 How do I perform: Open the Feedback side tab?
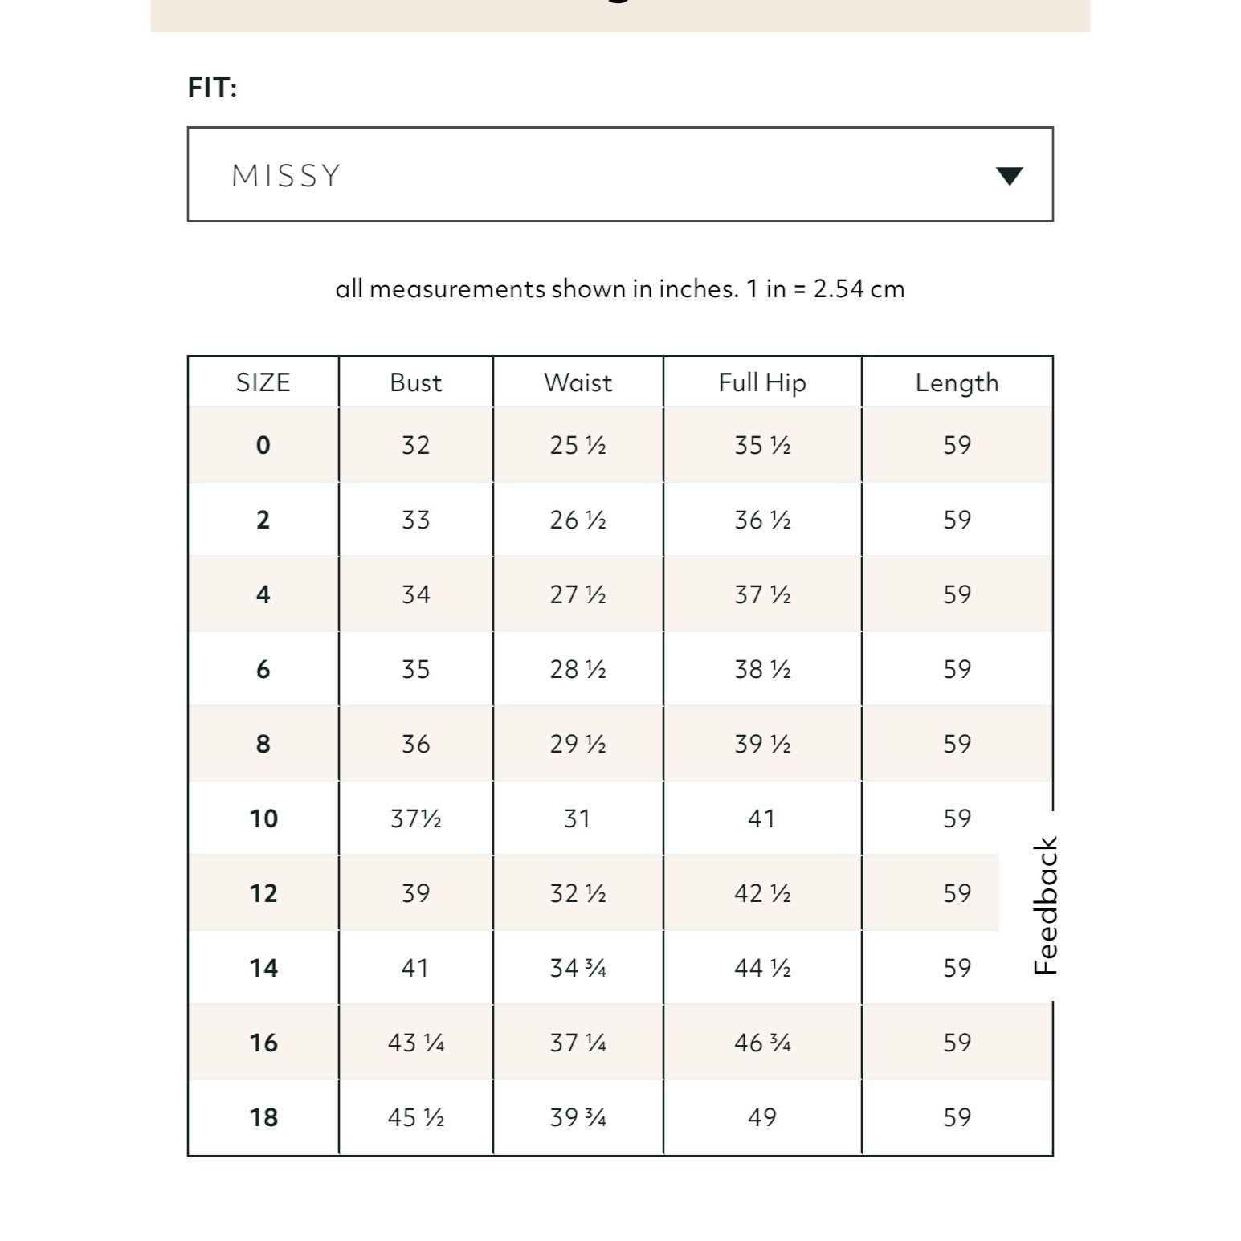(x=1045, y=905)
